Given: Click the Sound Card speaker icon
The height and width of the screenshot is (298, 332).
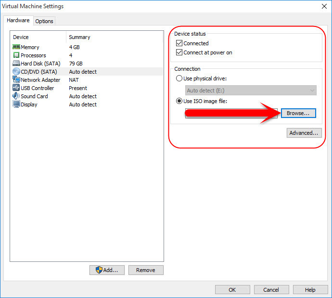Looking at the screenshot, I should click(16, 96).
